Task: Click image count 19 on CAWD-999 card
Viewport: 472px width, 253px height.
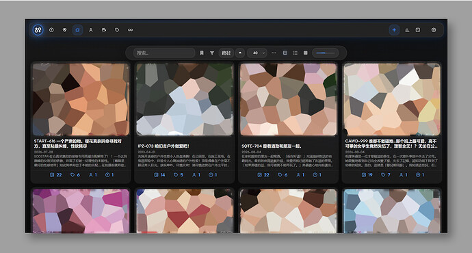Action: (x=367, y=175)
